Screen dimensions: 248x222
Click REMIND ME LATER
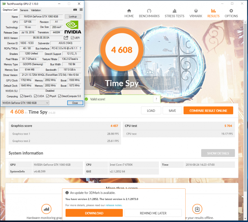(153, 213)
